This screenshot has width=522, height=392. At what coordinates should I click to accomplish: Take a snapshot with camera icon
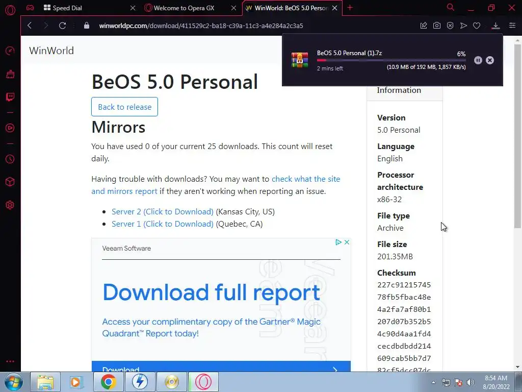(x=437, y=26)
